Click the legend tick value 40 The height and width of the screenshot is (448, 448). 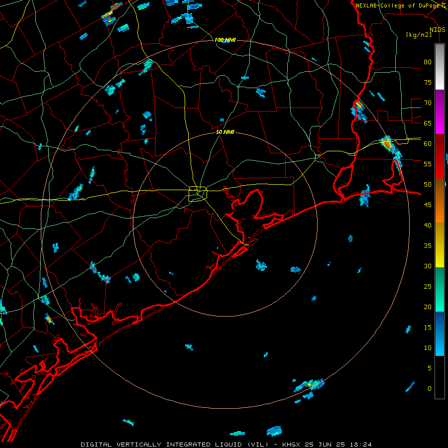[x=428, y=225]
